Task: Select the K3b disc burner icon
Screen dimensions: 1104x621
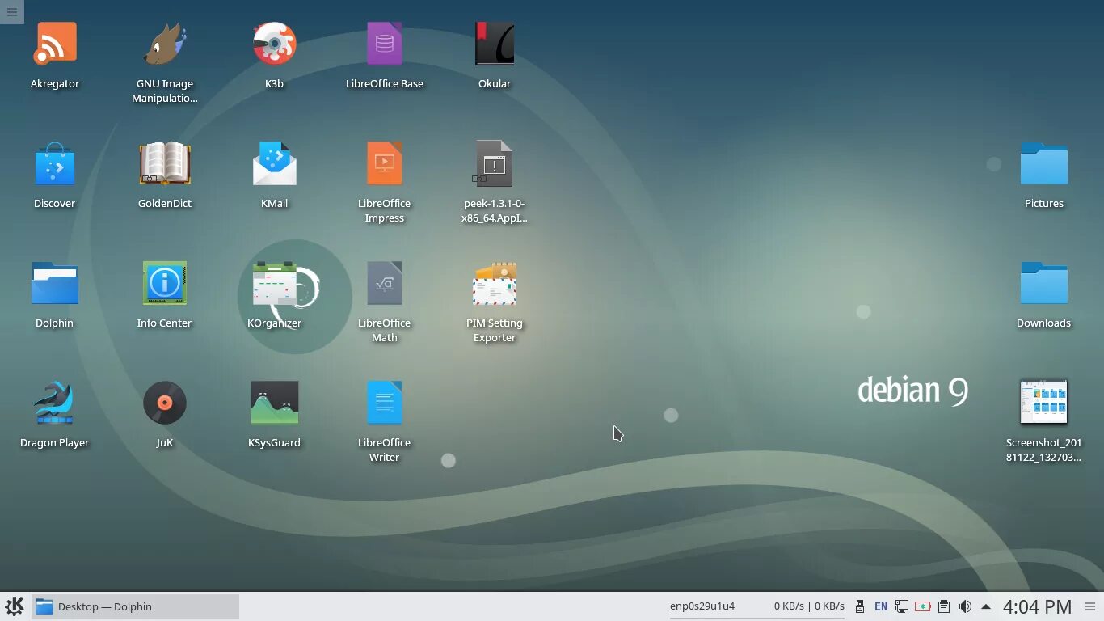Action: pos(275,44)
